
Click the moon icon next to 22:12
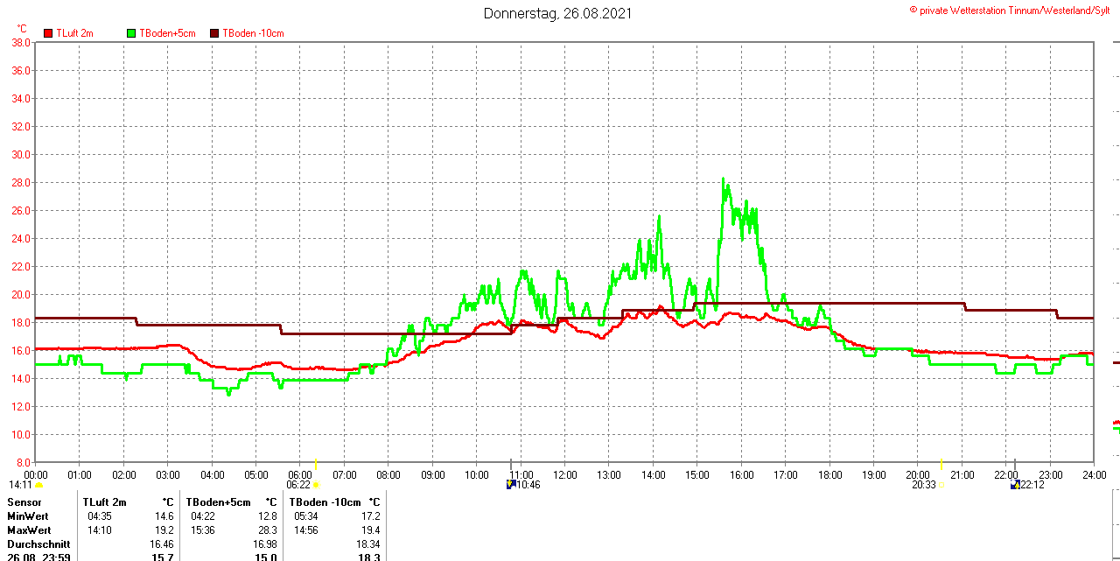pyautogui.click(x=1015, y=484)
